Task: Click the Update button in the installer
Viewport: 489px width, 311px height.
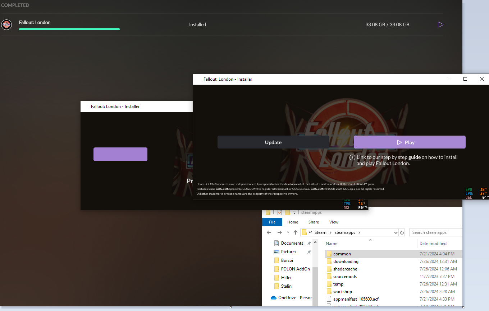Action: 273,142
